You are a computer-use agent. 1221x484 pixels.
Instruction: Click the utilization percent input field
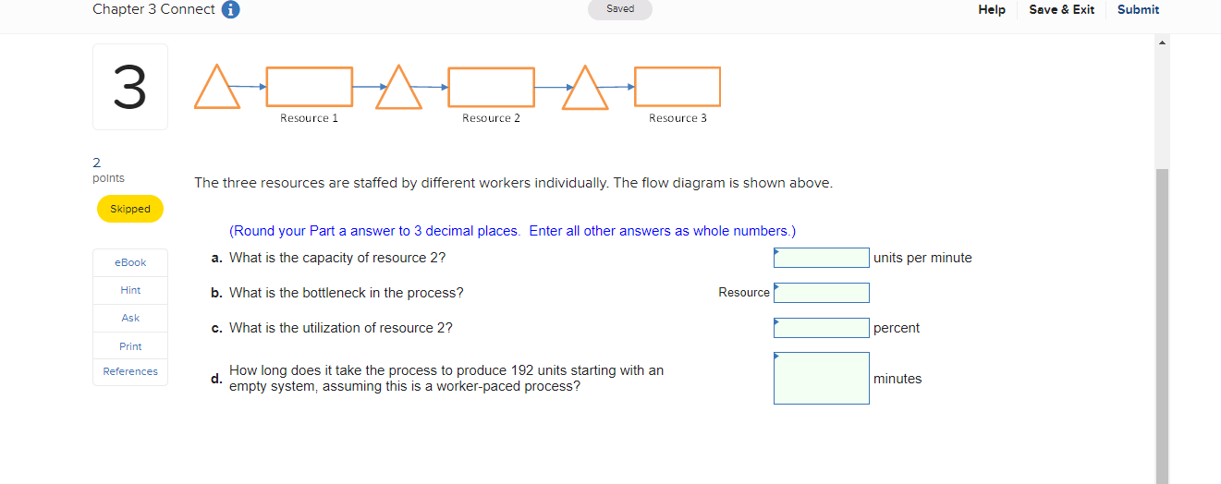point(822,328)
